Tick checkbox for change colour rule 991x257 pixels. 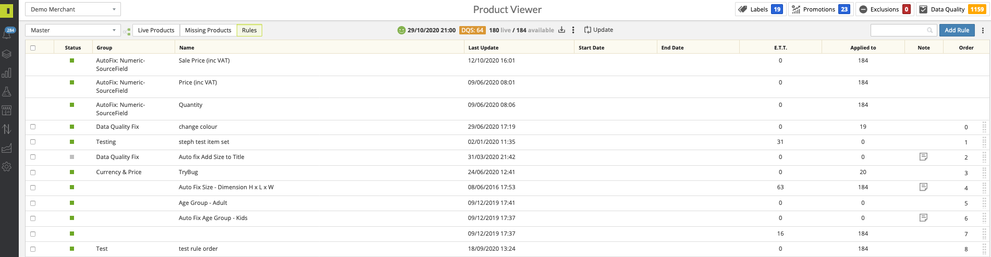tap(33, 127)
